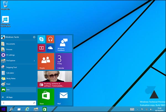Open Store from taskbar

tap(45, 109)
